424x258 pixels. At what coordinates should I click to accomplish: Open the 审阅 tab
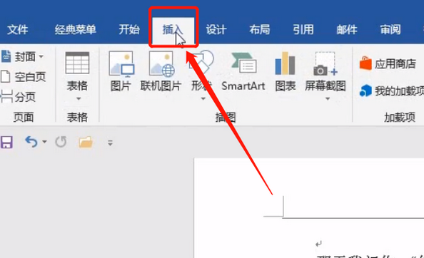click(390, 29)
